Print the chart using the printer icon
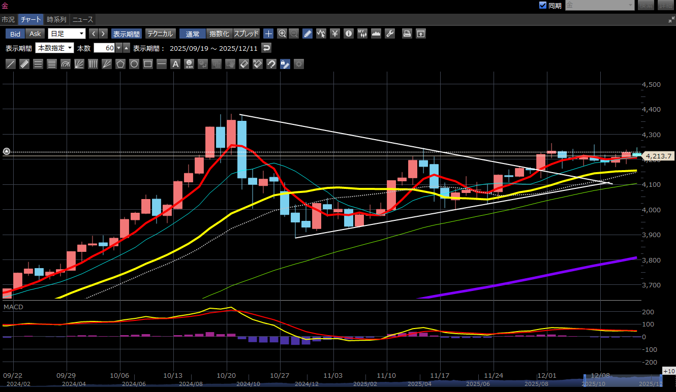The image size is (676, 392). pos(407,34)
